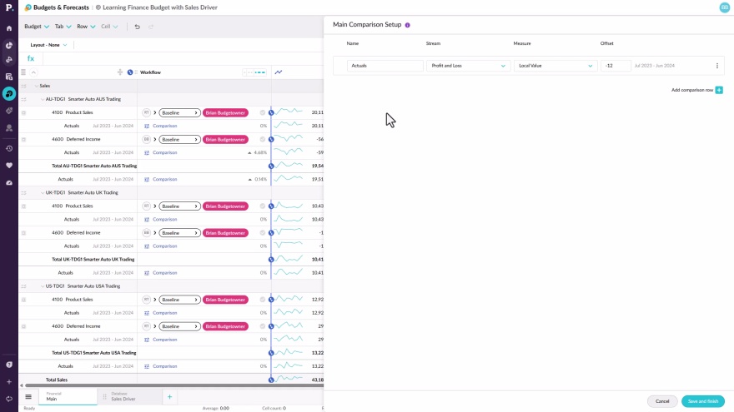
Task: Open the pie chart icon in the sidebar
Action: point(9,45)
